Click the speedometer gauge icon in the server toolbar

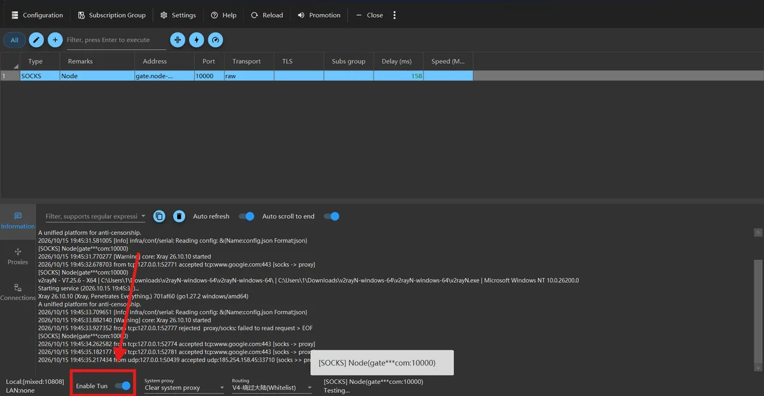pos(216,40)
